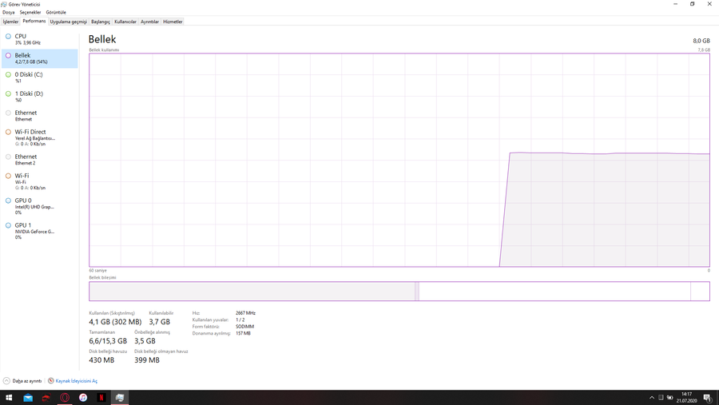
Task: Open GPU 0 Intel UHD Graphics view
Action: pos(39,206)
